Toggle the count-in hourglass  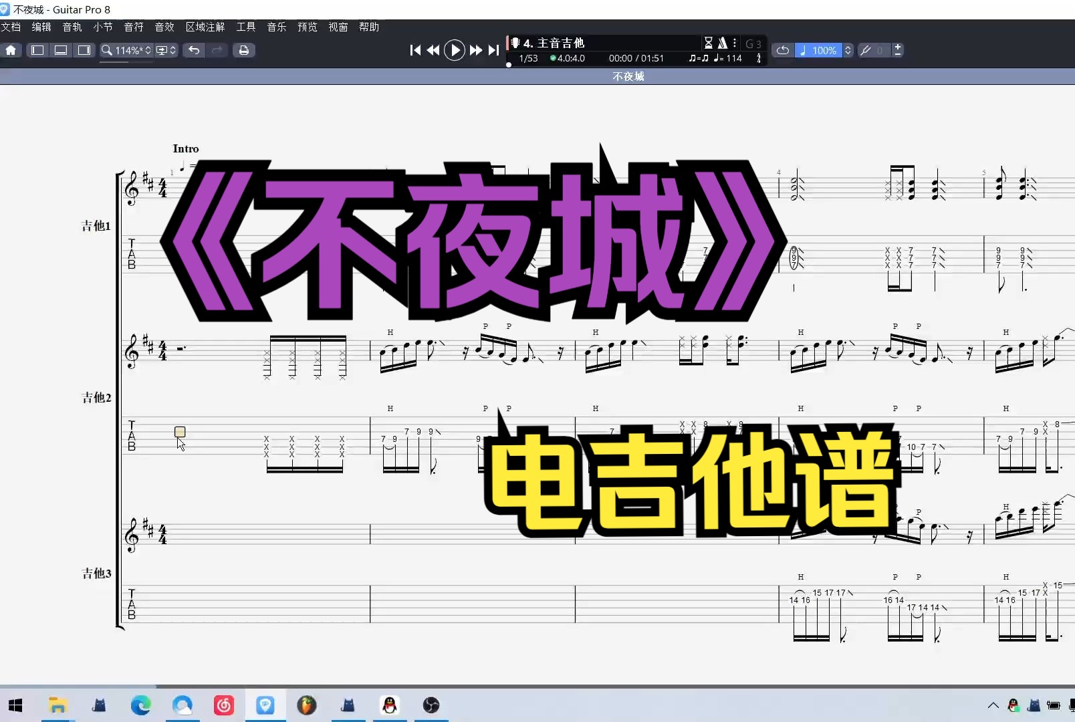709,43
